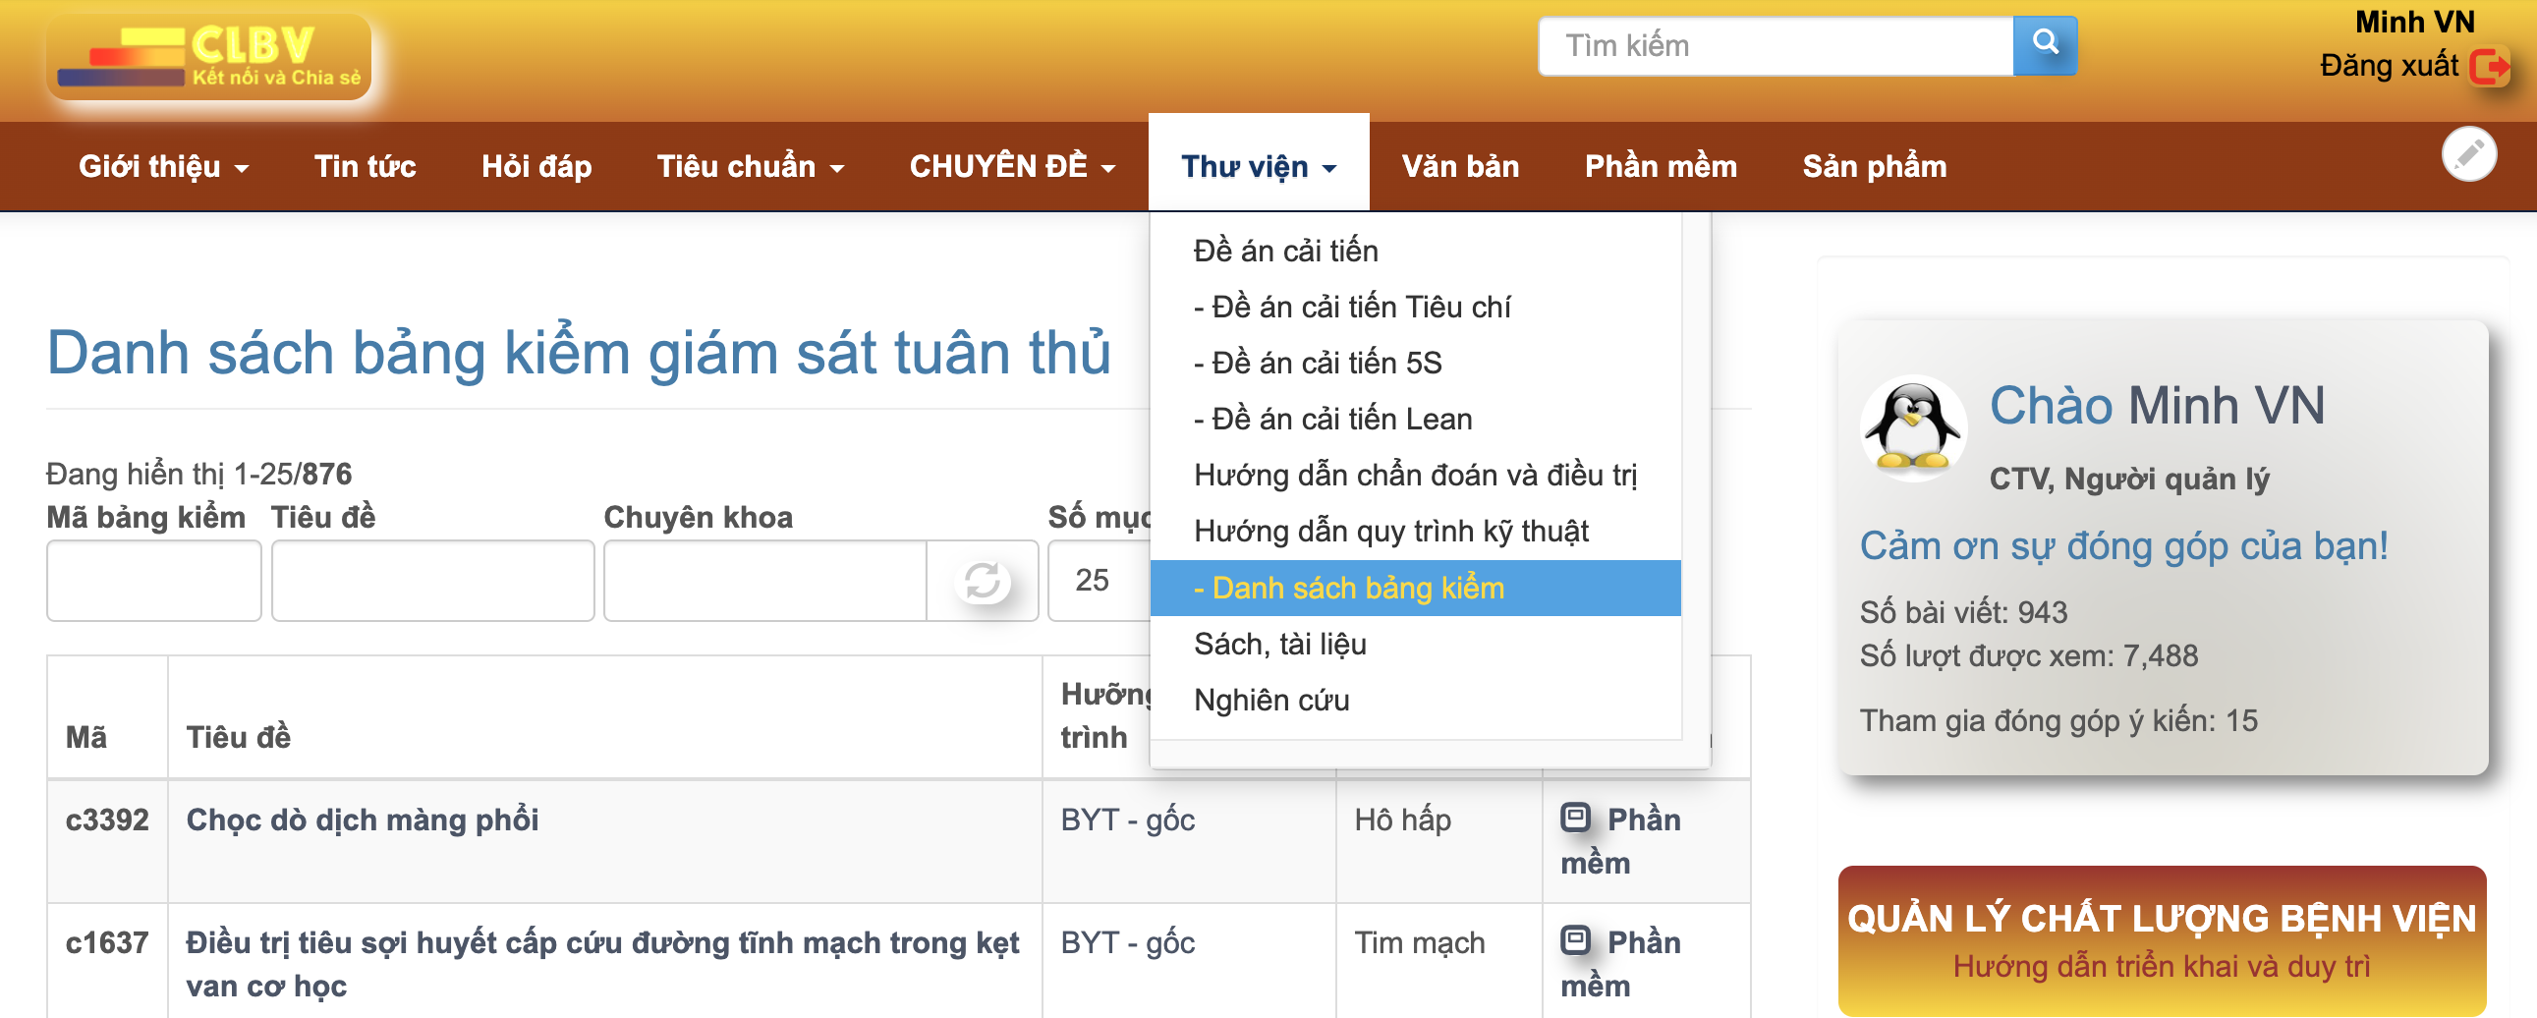The image size is (2537, 1018).
Task: Choose Hướng dẫn quy trình kỹ thuật
Action: 1390,532
